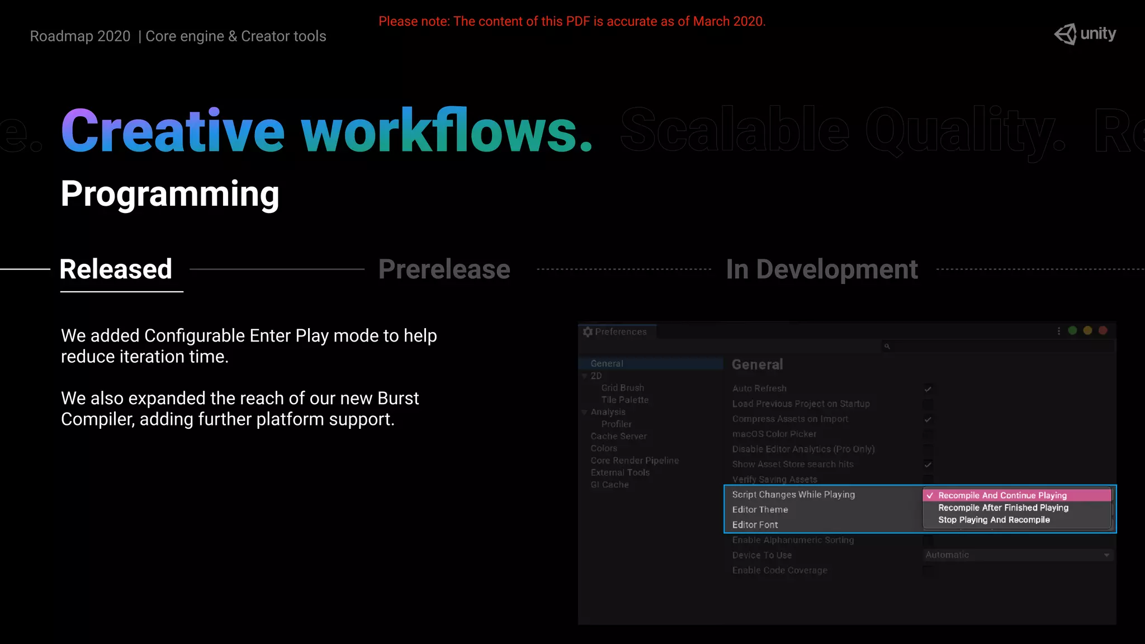
Task: Collapse the Analysis tree section
Action: pyautogui.click(x=585, y=413)
